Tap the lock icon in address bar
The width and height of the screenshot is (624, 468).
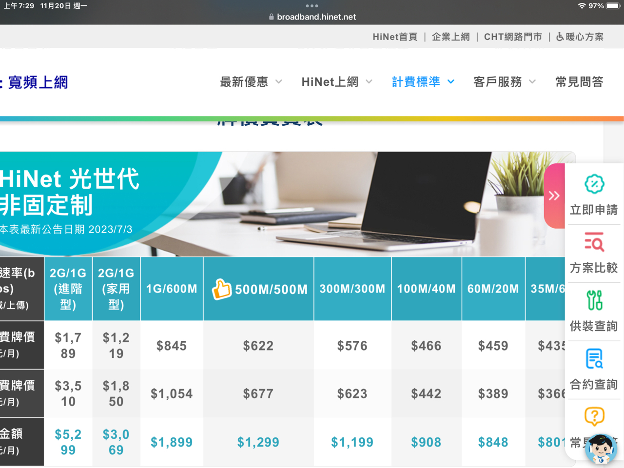pos(272,17)
